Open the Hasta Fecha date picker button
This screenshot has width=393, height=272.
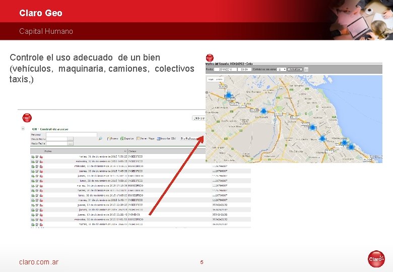[70, 143]
